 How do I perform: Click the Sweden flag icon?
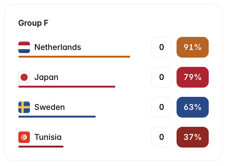pyautogui.click(x=24, y=107)
